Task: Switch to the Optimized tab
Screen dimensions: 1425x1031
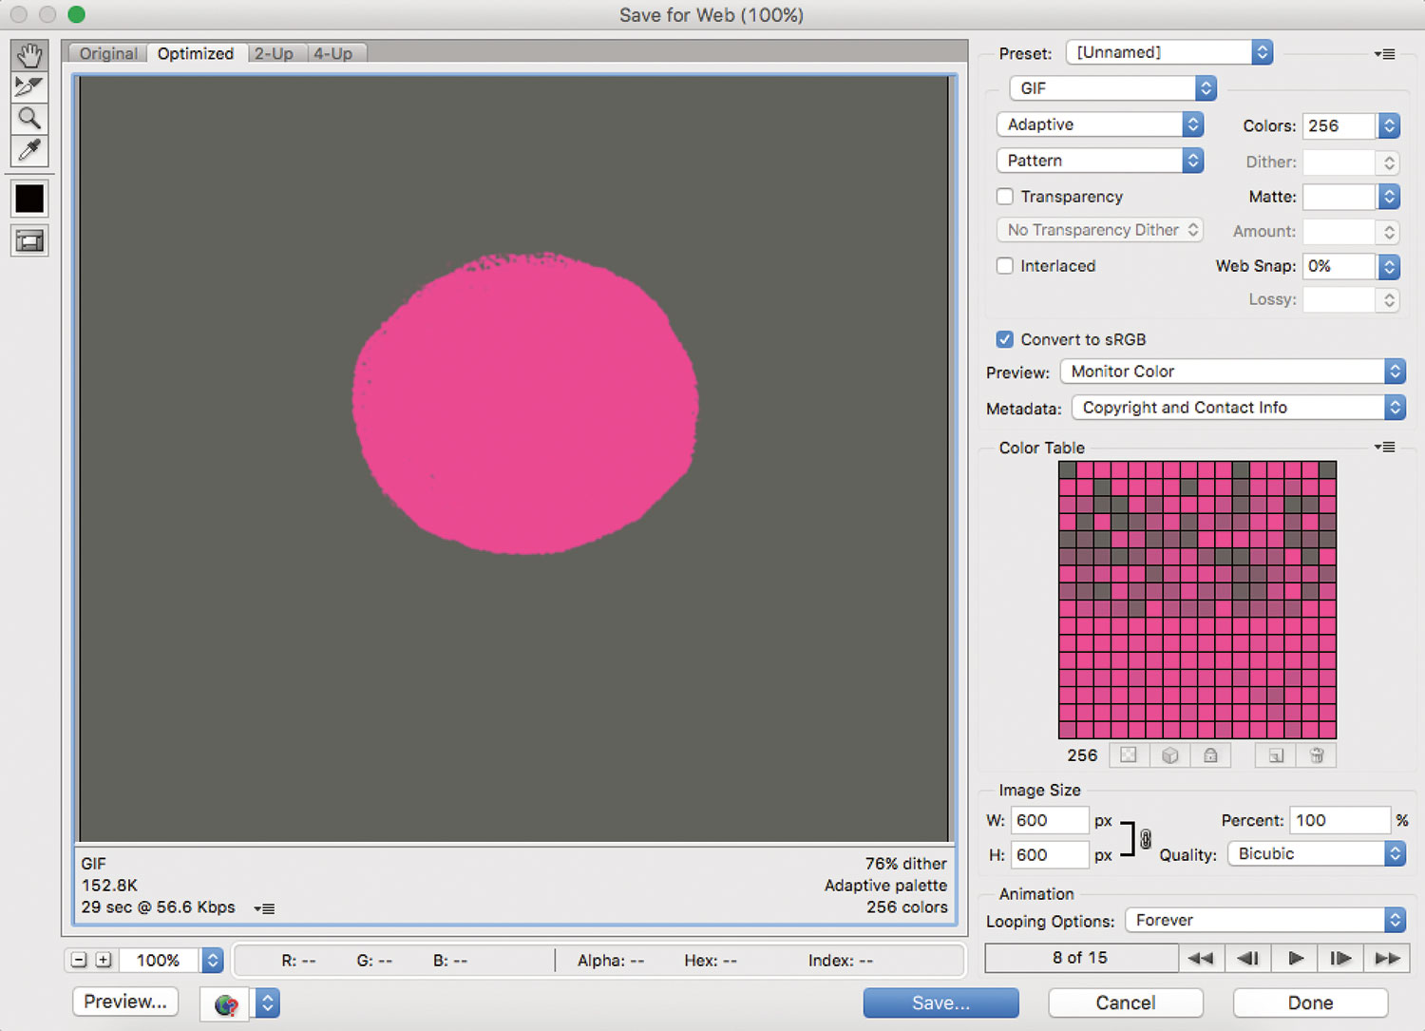Action: 196,53
